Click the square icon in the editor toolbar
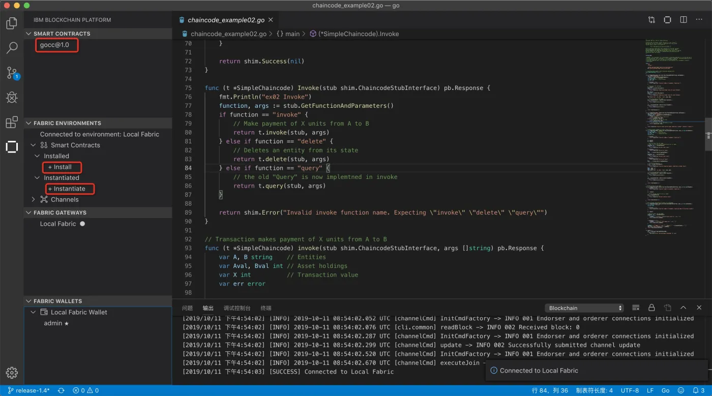 pos(667,20)
